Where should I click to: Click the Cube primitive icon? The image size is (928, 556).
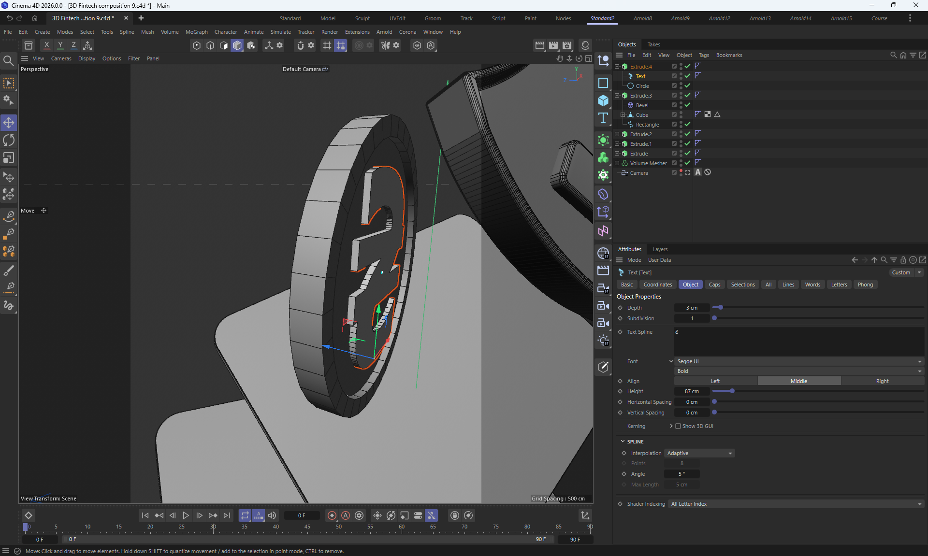(603, 100)
